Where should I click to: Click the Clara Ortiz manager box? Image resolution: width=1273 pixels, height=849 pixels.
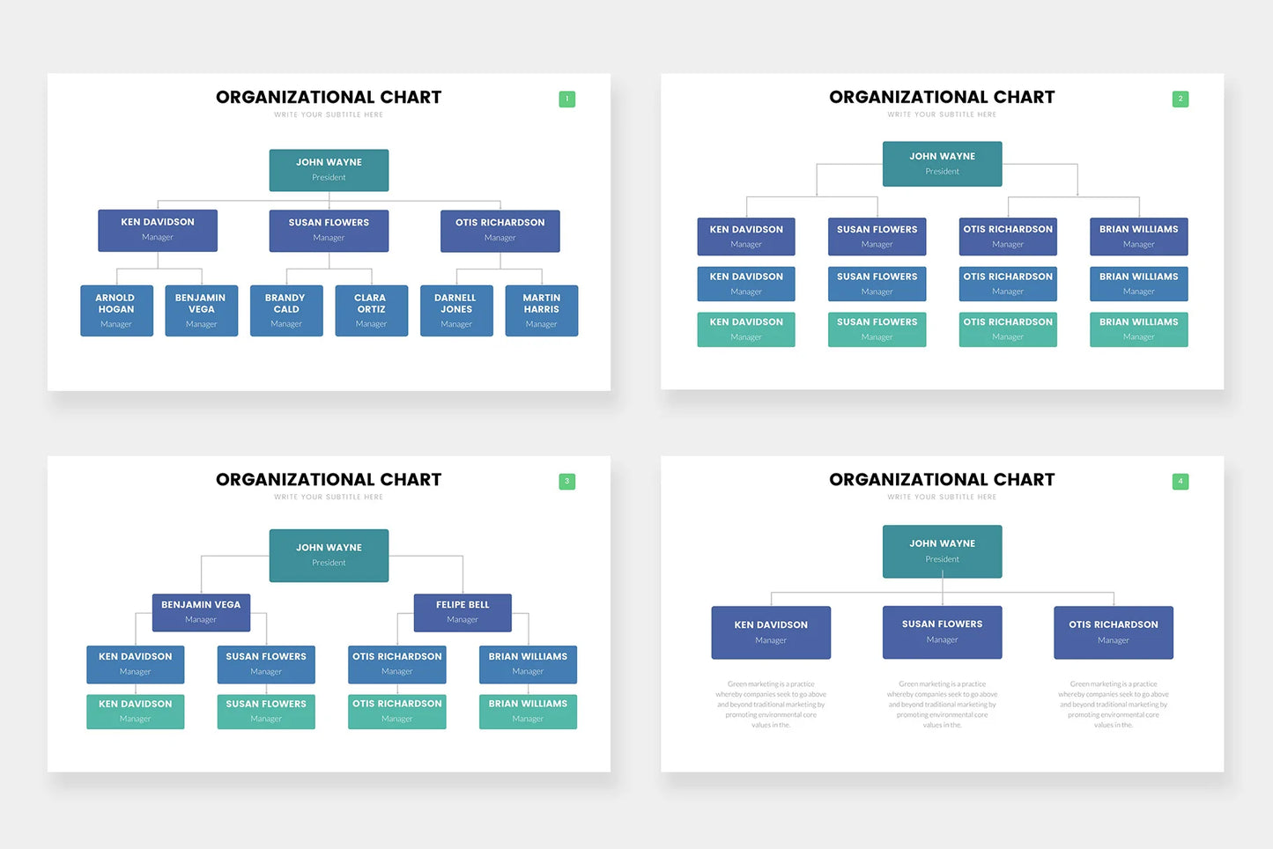(x=371, y=311)
